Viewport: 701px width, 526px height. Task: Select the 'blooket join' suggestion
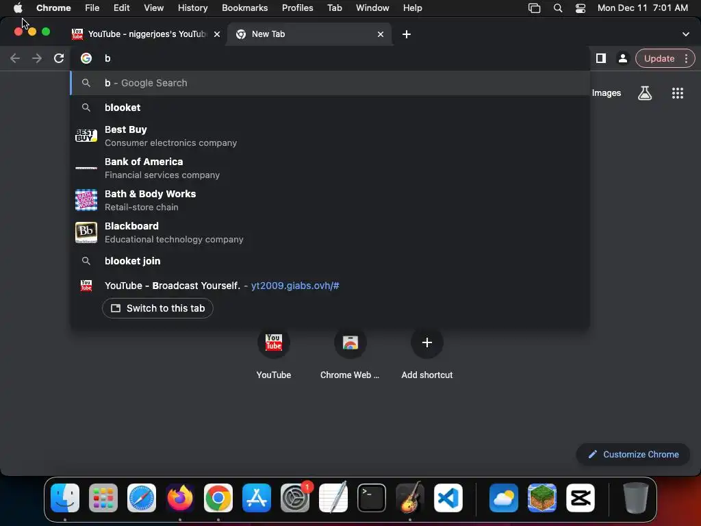tap(330, 261)
